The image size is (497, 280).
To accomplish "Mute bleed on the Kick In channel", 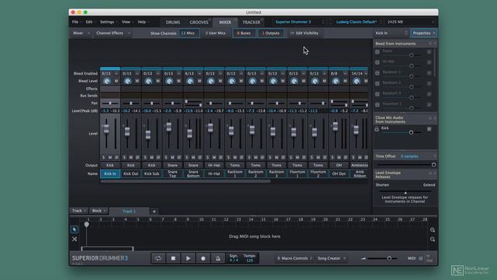I will tap(116, 81).
